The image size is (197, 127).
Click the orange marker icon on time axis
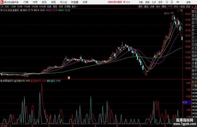pos(69,78)
